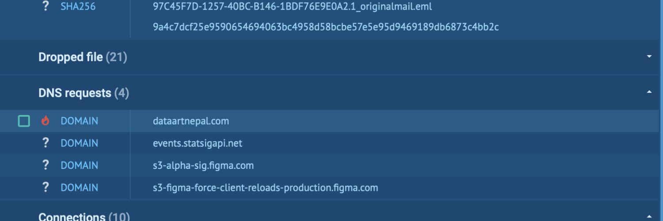Tick the checkbox for dataartnepal.com row

pyautogui.click(x=24, y=121)
